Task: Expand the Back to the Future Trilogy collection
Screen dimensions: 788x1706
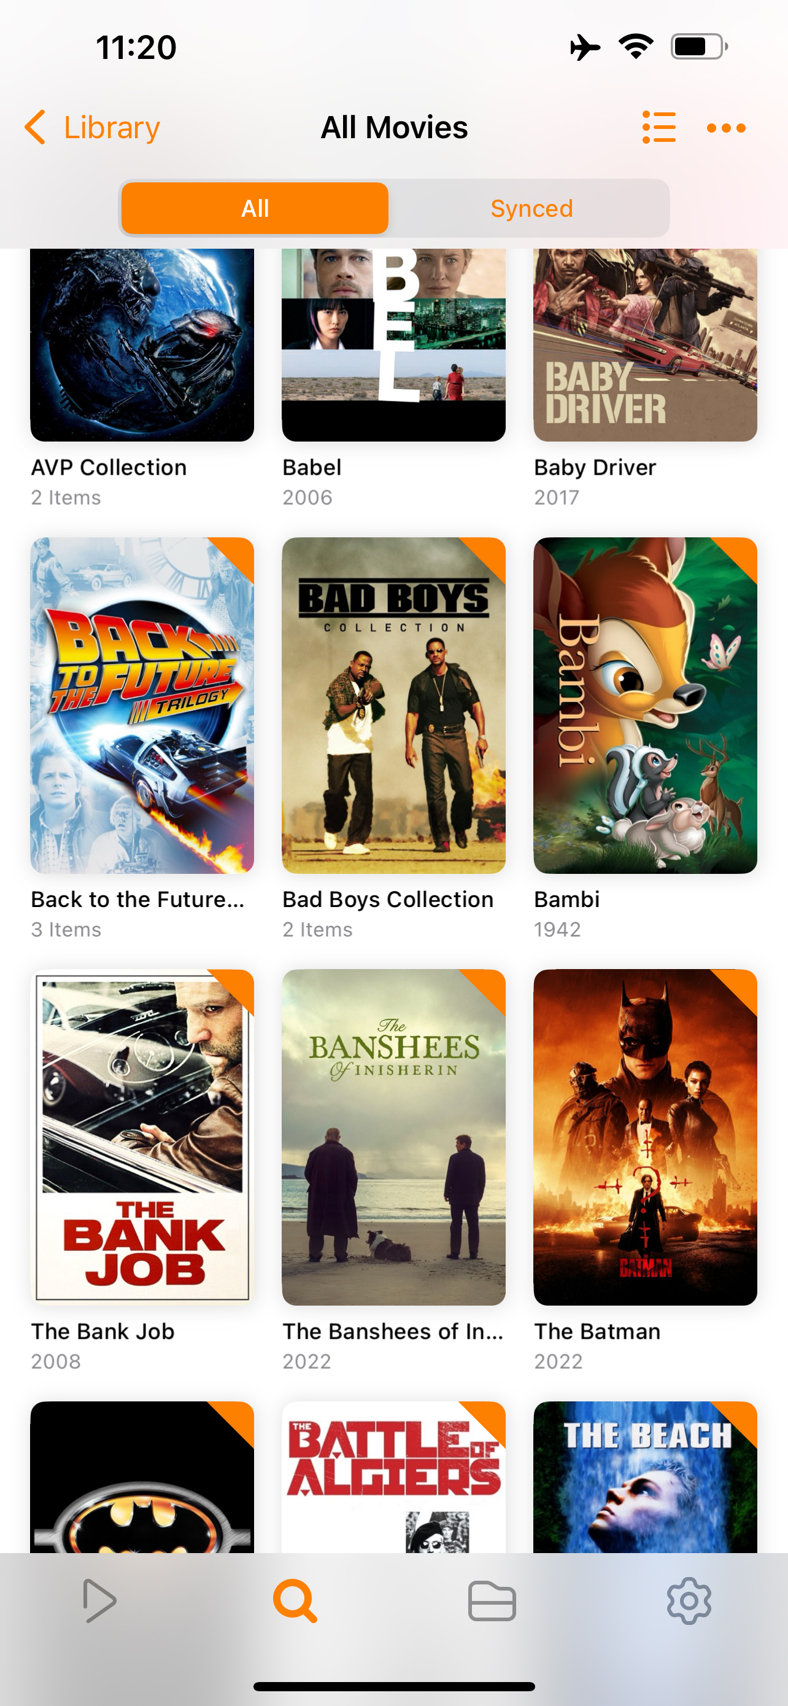Action: pyautogui.click(x=142, y=706)
